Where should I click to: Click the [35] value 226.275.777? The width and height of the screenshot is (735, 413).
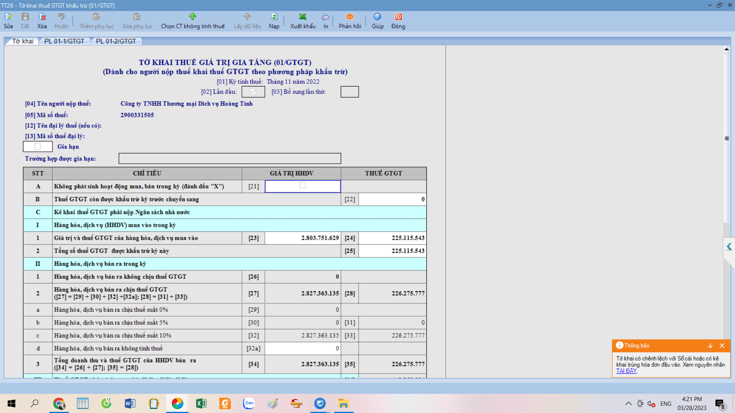(392, 364)
